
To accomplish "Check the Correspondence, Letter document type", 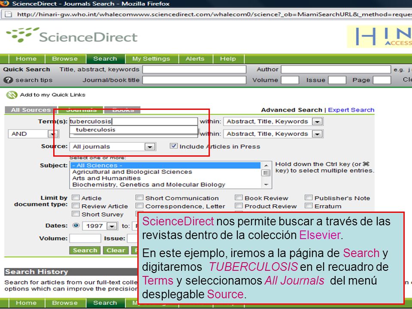I will coord(139,206).
